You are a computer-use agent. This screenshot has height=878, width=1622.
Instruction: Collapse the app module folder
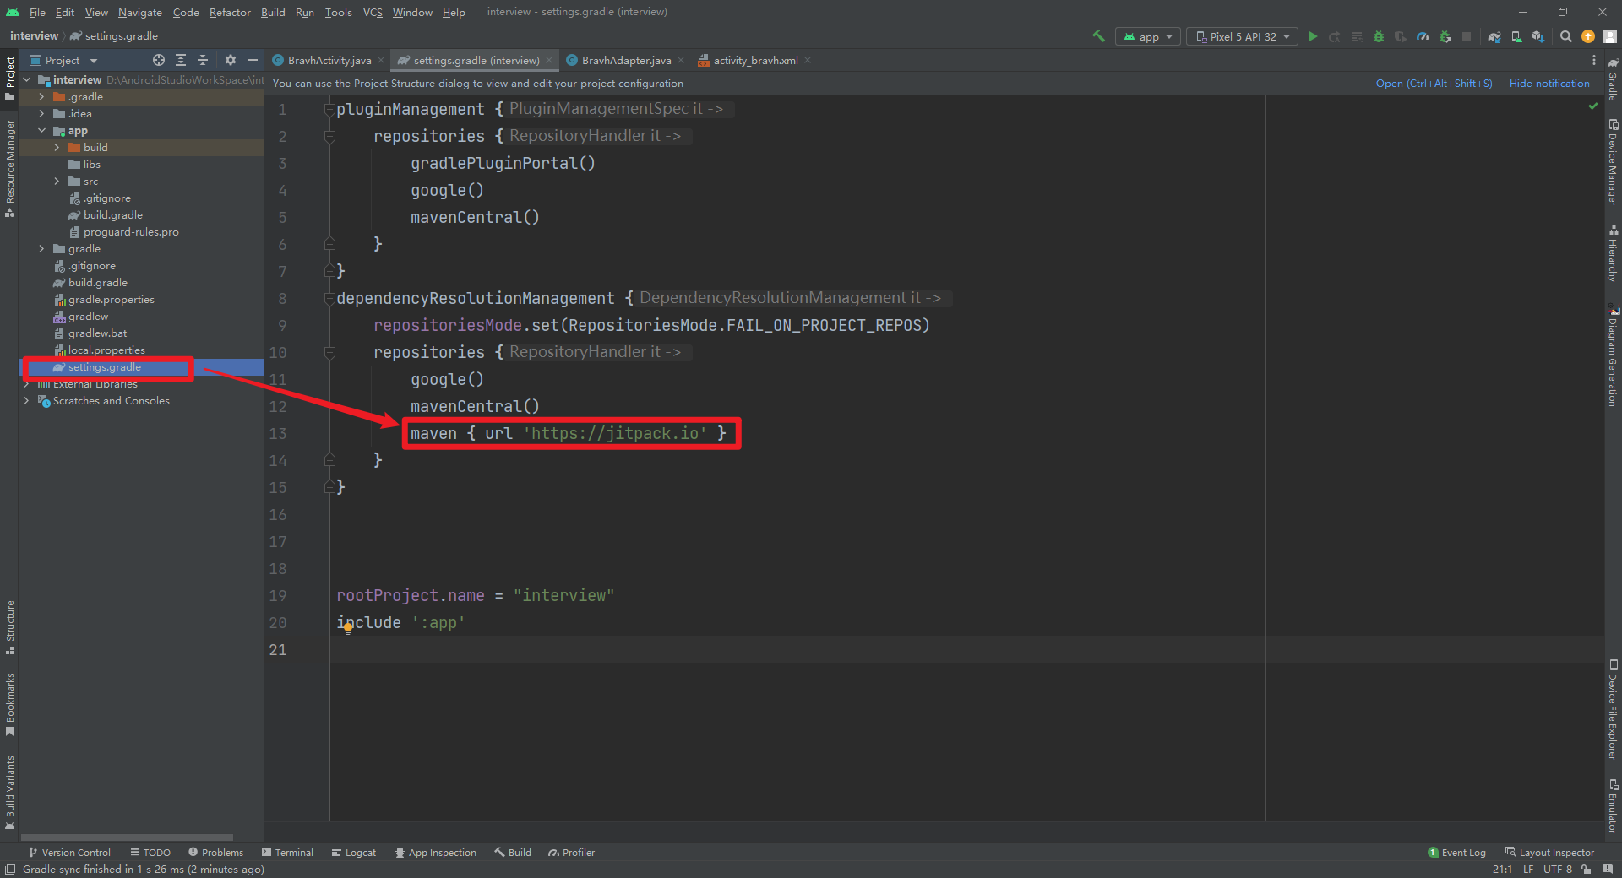tap(41, 131)
